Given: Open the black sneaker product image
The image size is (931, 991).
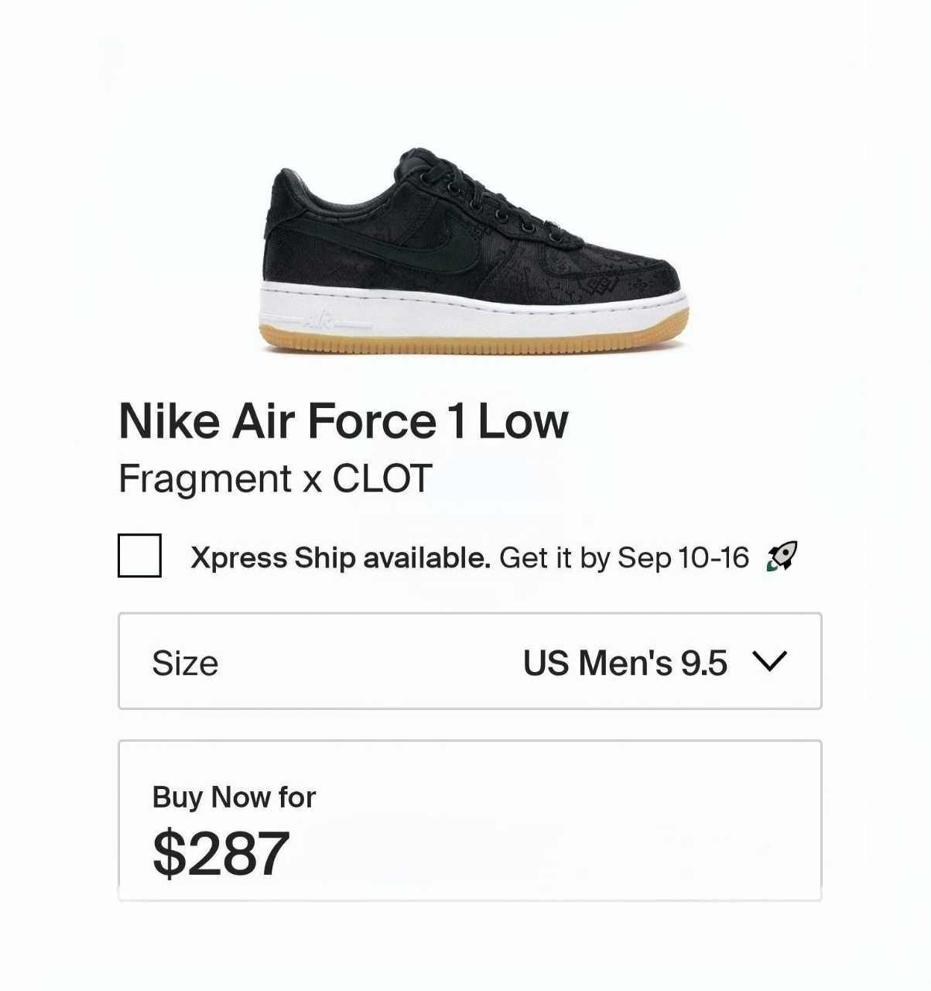Looking at the screenshot, I should click(x=473, y=252).
